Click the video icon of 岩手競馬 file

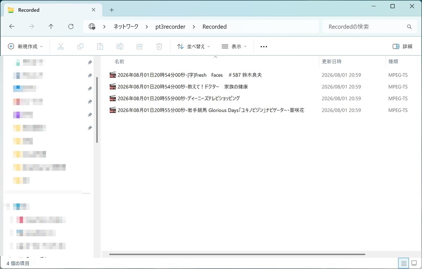click(113, 110)
